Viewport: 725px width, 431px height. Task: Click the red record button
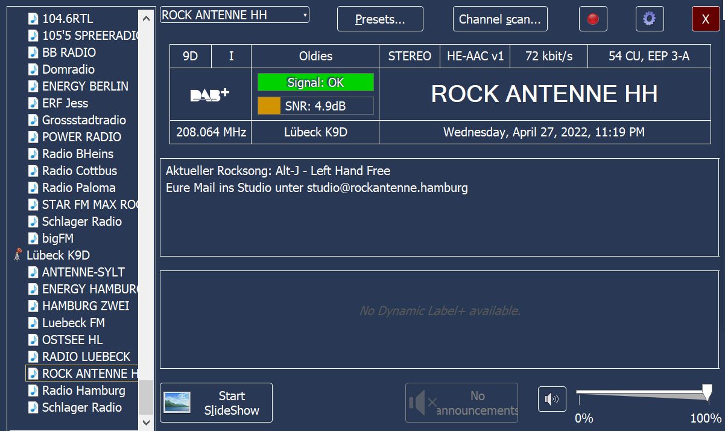592,19
